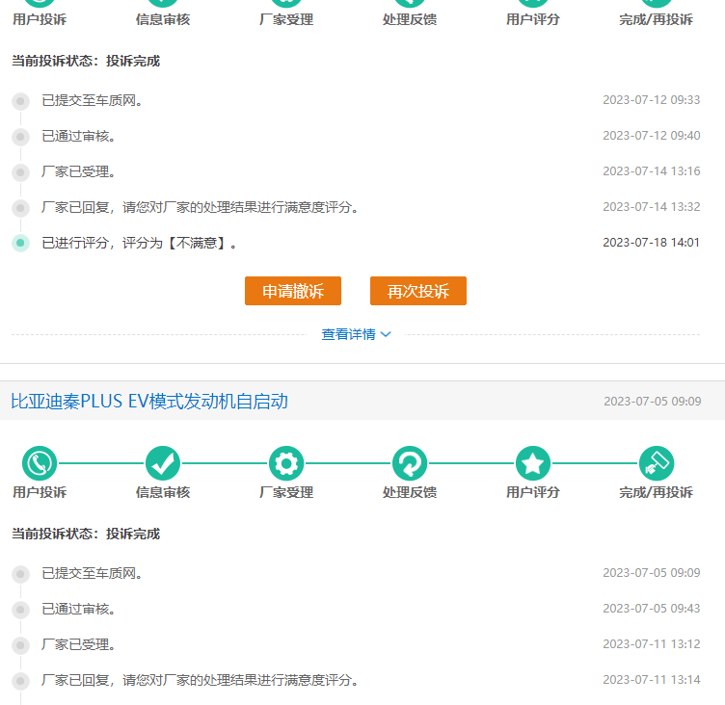Open the 比亚迪秦PLUS EV模式发动机自启动 complaint title
Image resolution: width=725 pixels, height=705 pixels.
(149, 401)
